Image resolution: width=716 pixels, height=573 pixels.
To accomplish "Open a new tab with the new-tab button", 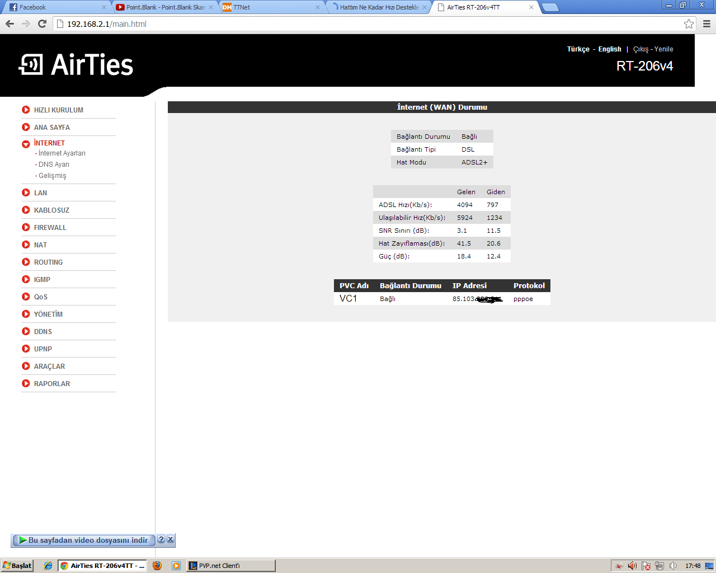I will coord(550,7).
